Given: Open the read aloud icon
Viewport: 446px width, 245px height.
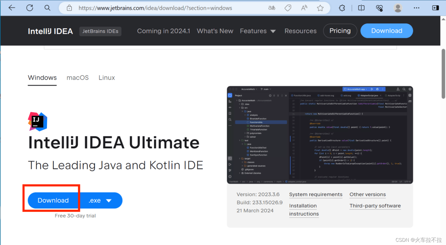Looking at the screenshot, I should 304,8.
